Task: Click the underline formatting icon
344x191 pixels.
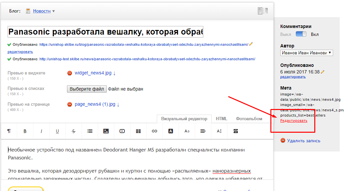Action: click(x=57, y=131)
